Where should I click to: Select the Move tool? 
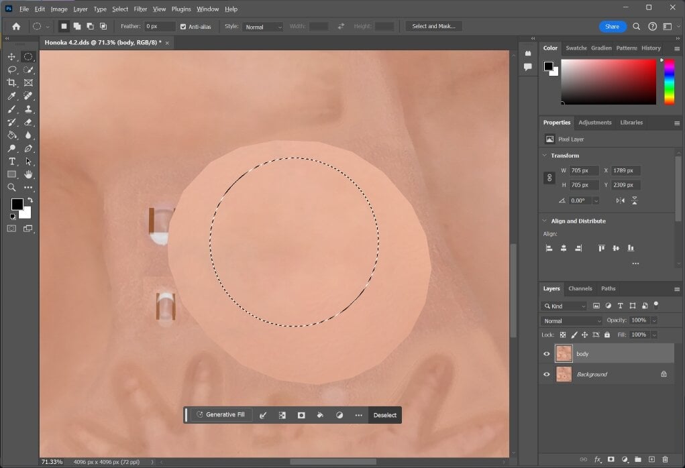pyautogui.click(x=12, y=57)
